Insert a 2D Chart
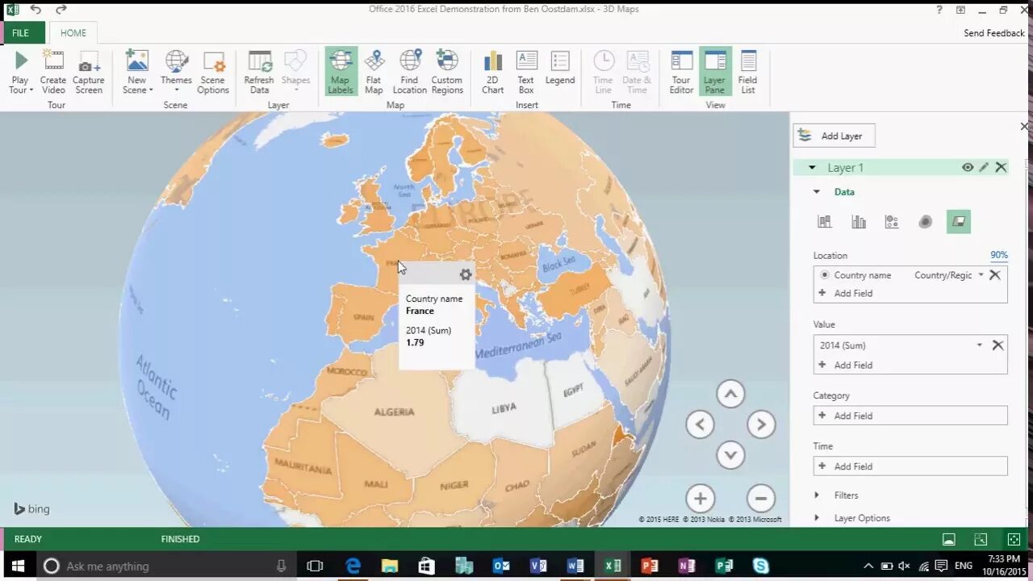The width and height of the screenshot is (1033, 581). (x=493, y=72)
